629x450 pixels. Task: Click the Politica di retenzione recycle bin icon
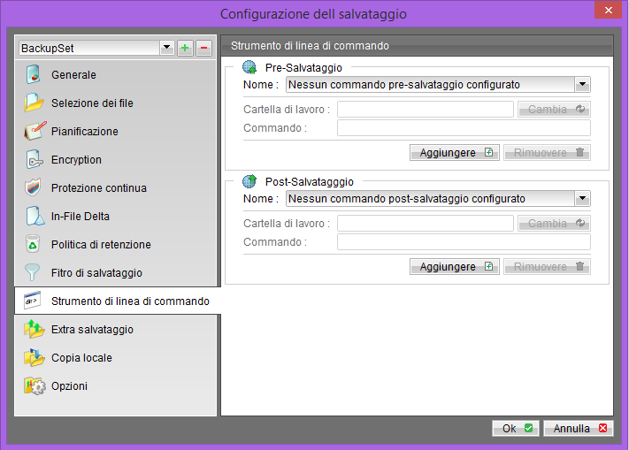[x=33, y=244]
